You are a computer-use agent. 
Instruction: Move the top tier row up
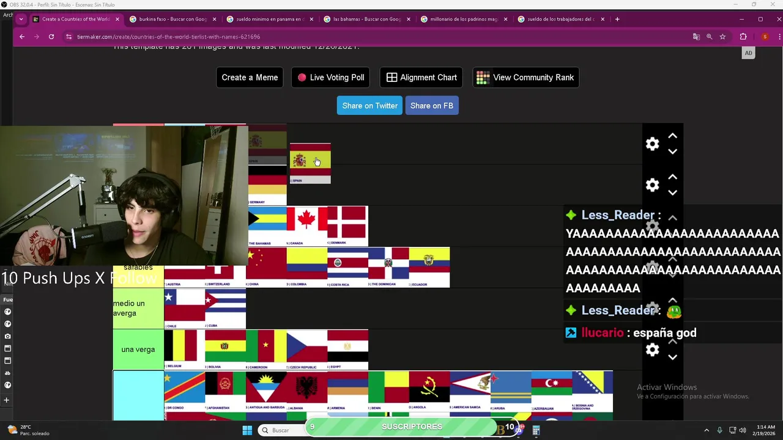(673, 136)
